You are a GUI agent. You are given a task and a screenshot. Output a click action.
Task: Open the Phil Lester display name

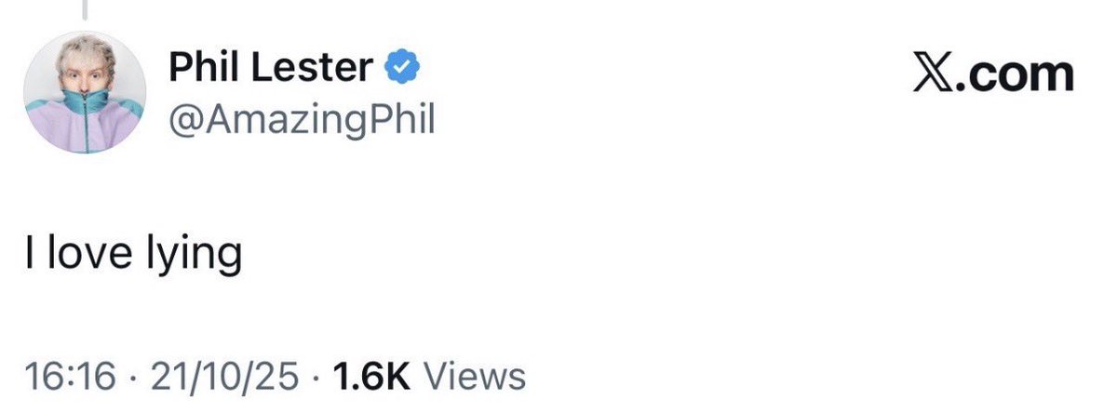[272, 67]
